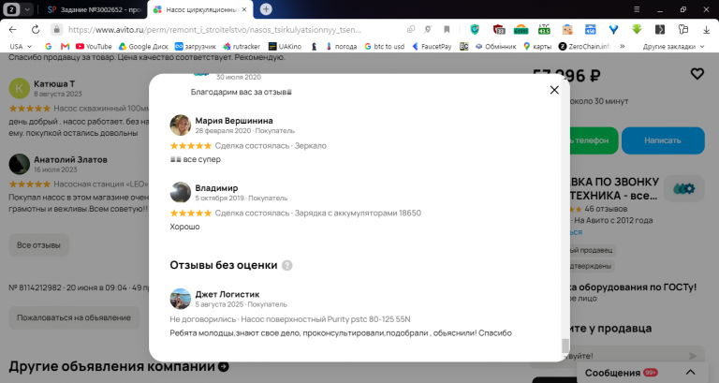The image size is (719, 383).
Task: Click Пожаловаться на объявление
Action: (74, 317)
